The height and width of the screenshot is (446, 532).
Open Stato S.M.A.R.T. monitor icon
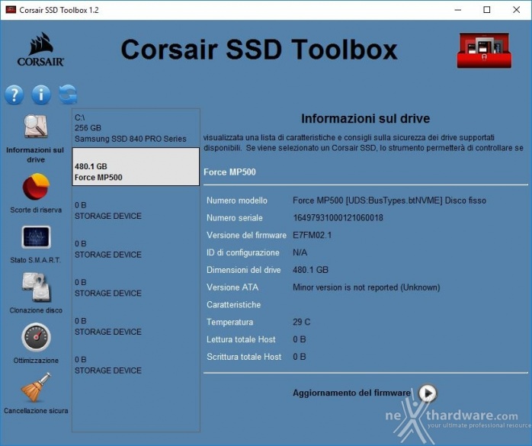tap(36, 237)
